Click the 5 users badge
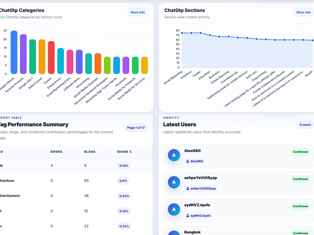Viewport: 314px width, 235px height. click(x=305, y=125)
